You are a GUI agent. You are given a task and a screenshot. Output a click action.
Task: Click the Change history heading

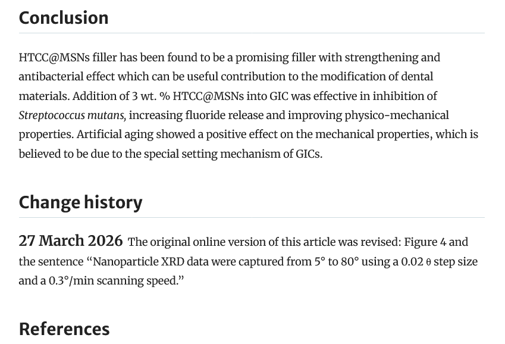click(80, 202)
